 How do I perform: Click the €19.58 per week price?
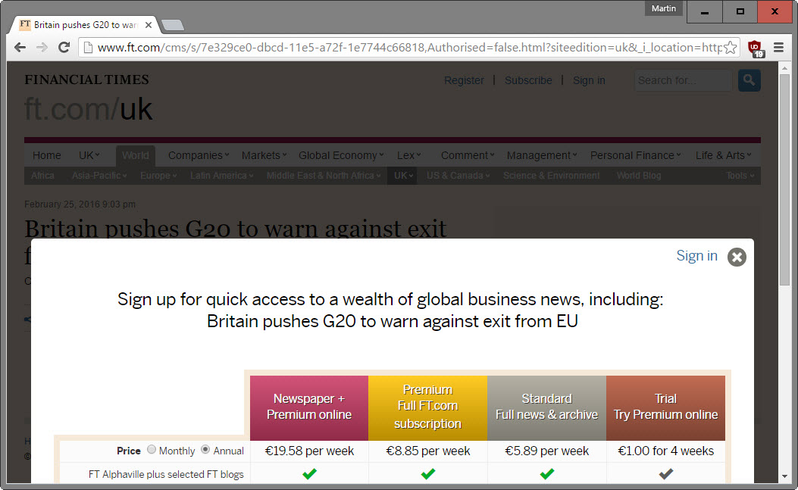pyautogui.click(x=309, y=451)
